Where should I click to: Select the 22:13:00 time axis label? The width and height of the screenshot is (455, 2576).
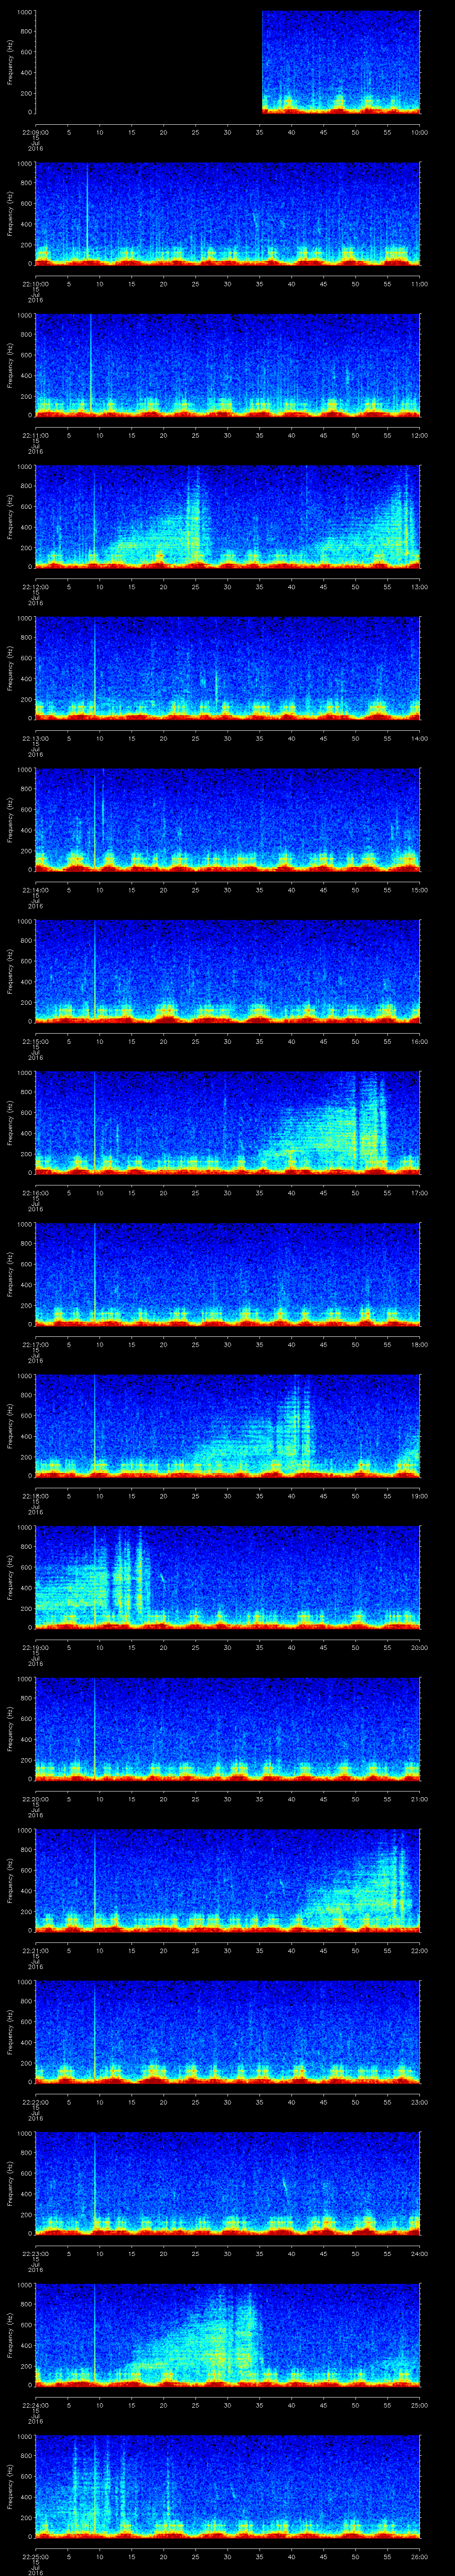tap(36, 737)
